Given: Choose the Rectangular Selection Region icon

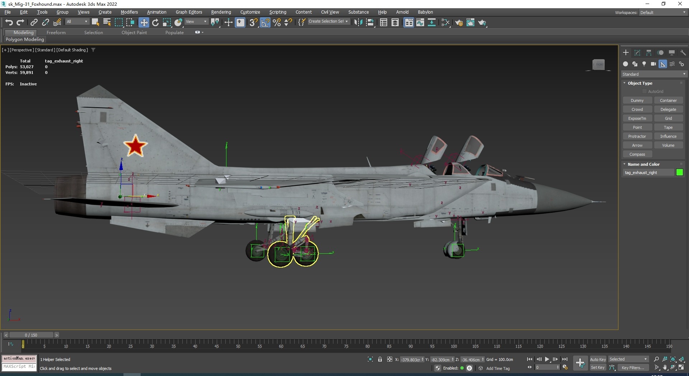Looking at the screenshot, I should click(118, 23).
